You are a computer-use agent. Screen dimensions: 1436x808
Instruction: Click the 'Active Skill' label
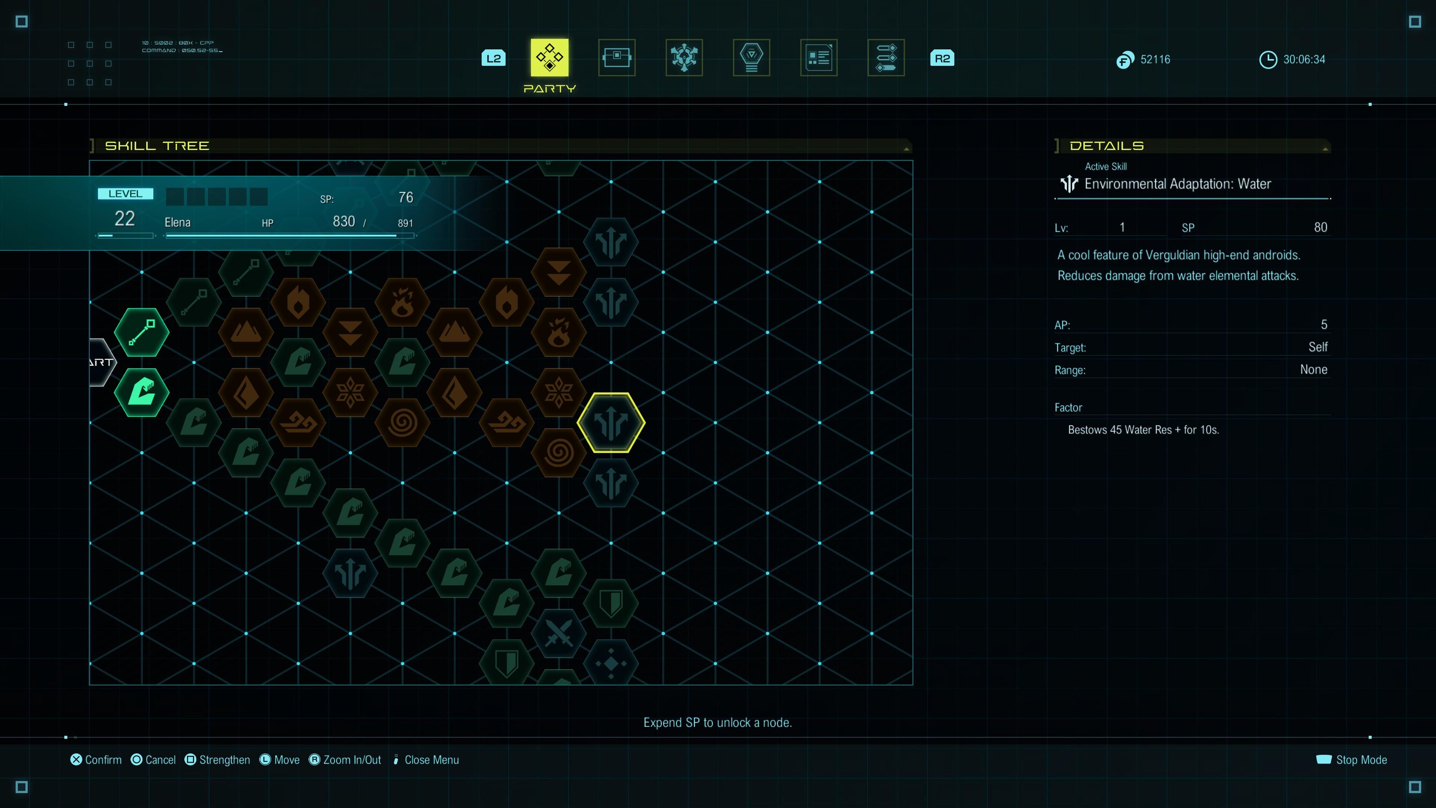pos(1105,166)
